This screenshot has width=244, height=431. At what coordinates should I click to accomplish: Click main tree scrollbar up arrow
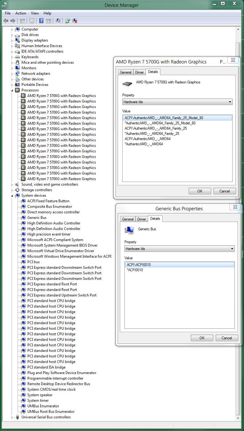pos(238,29)
